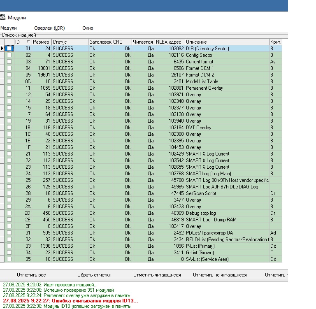
Task: Select the 'Config Sector' description cell
Action: tap(227, 55)
